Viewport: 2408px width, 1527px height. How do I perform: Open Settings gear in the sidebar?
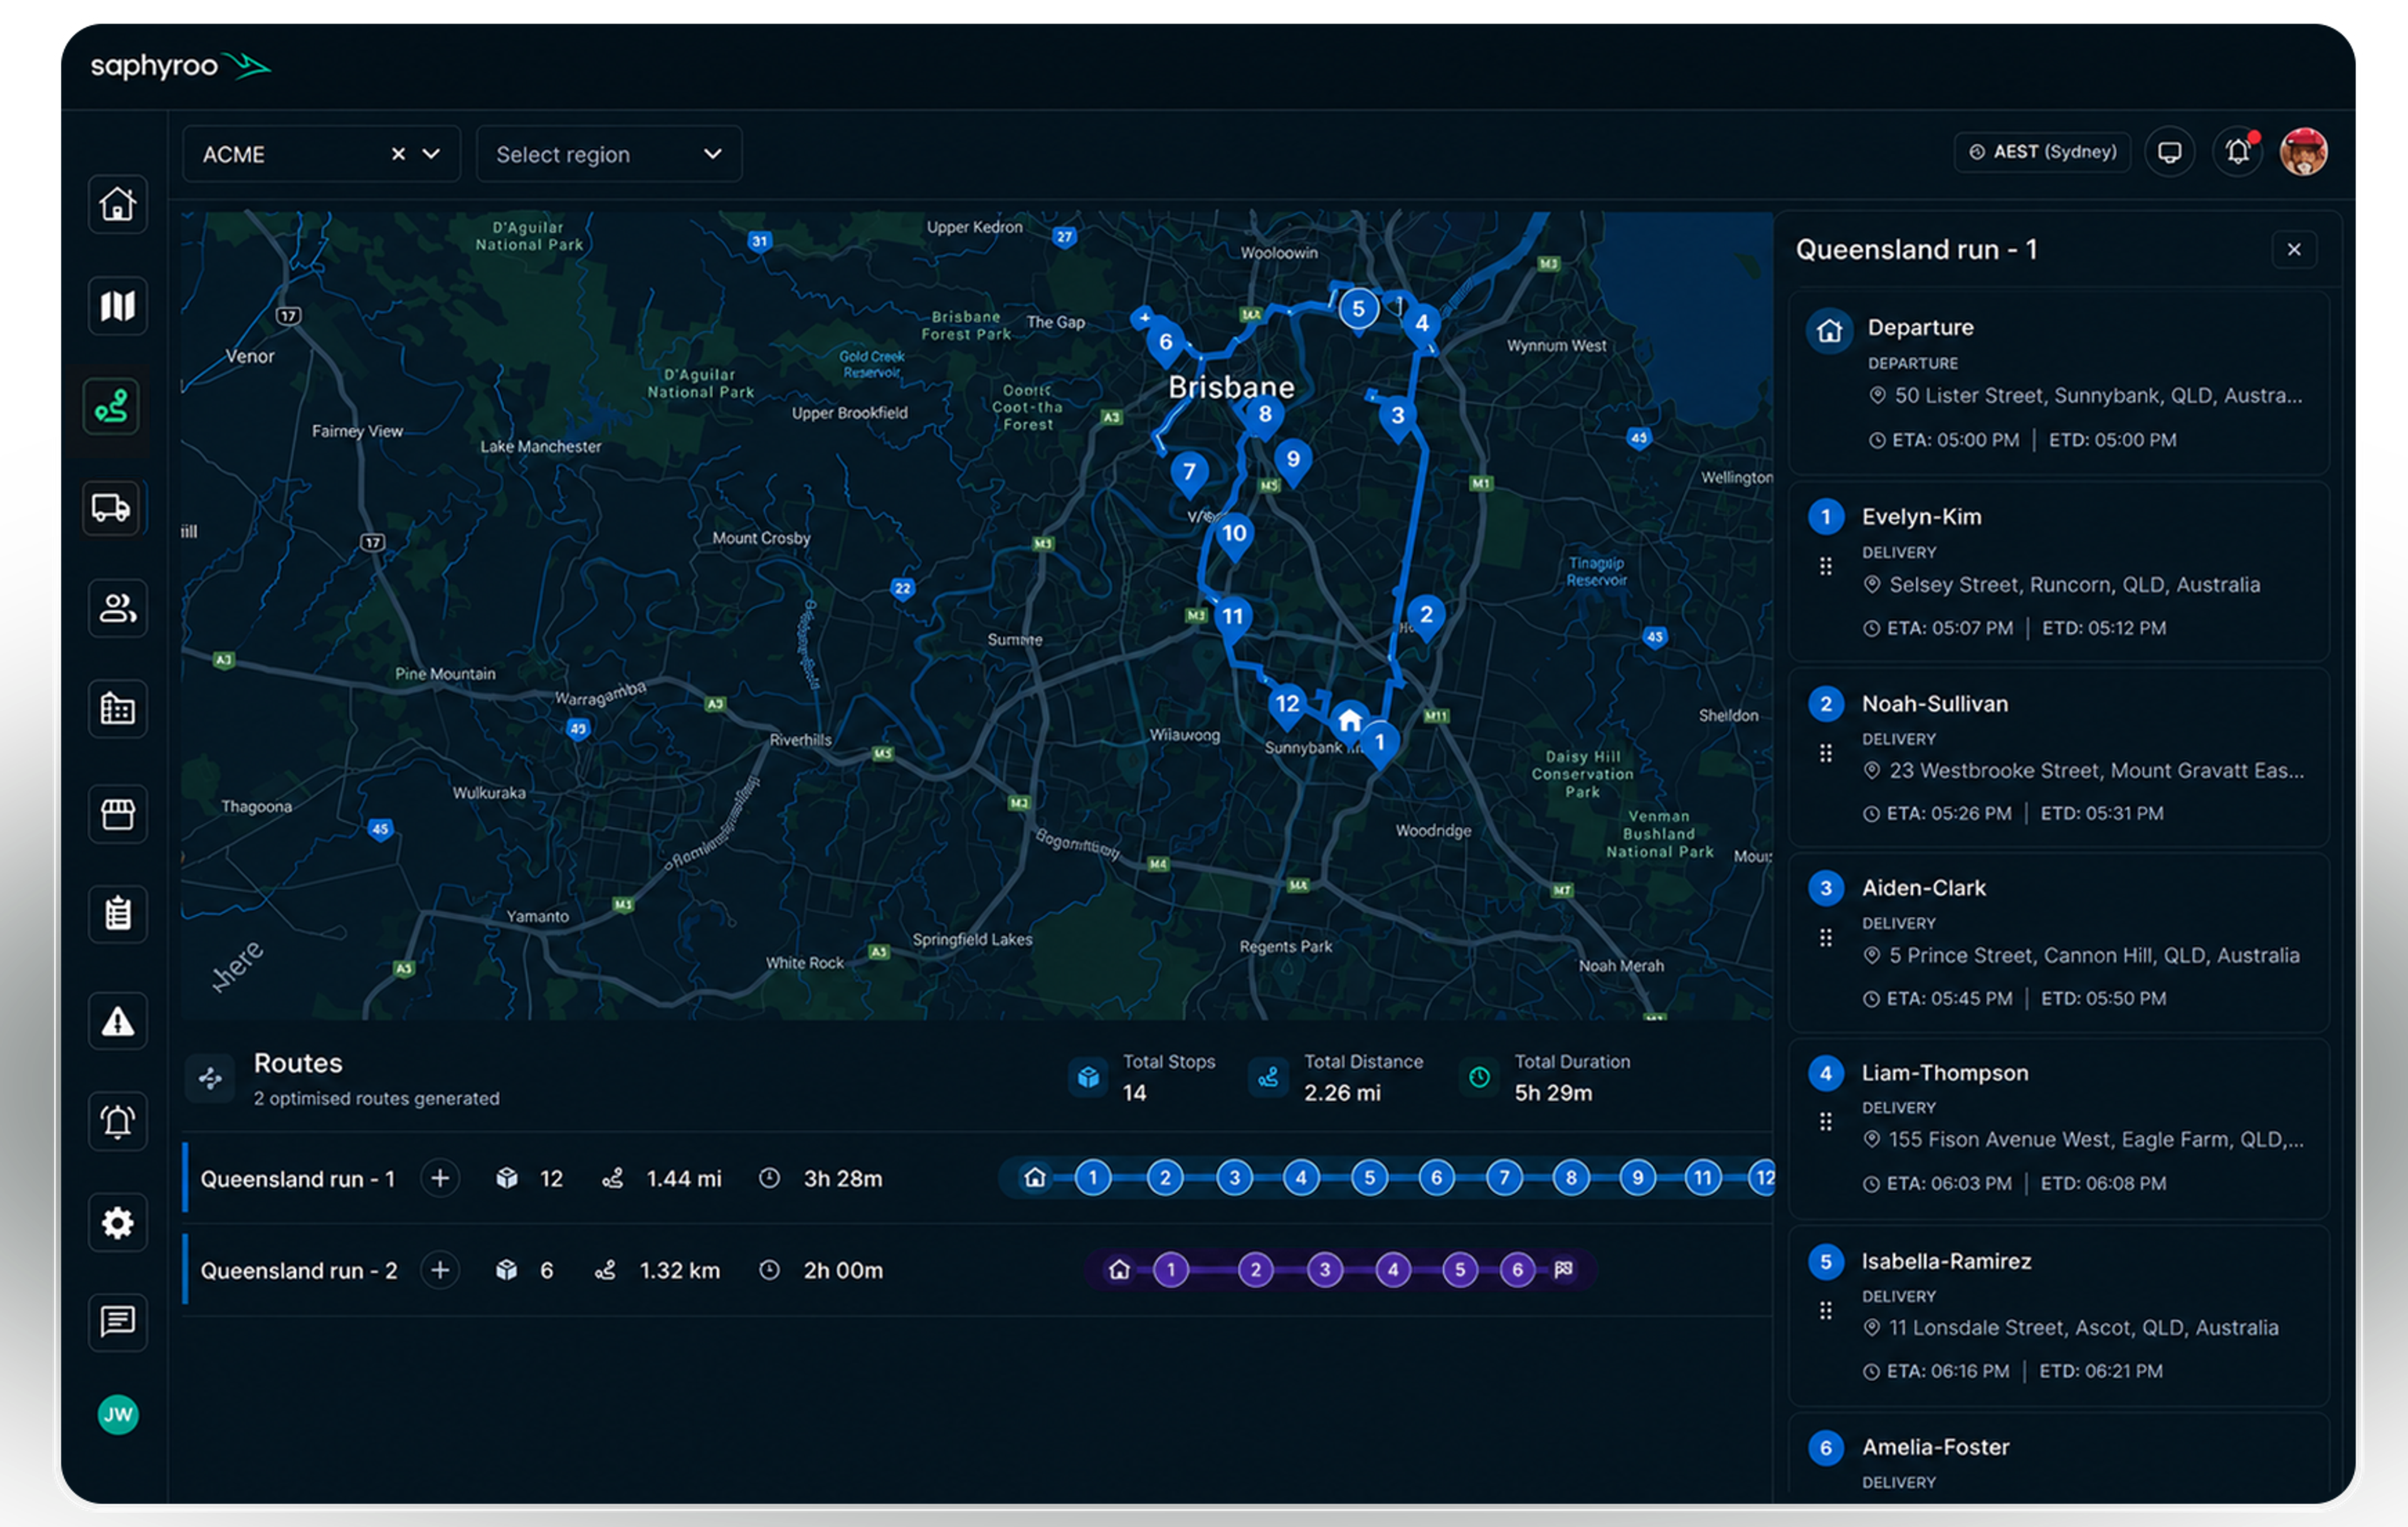click(x=117, y=1222)
